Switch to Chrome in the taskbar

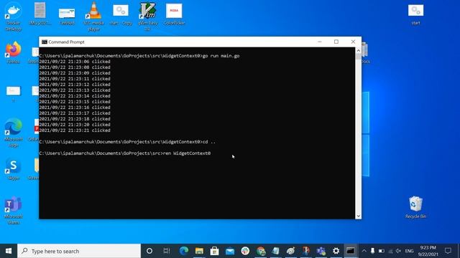click(260, 251)
